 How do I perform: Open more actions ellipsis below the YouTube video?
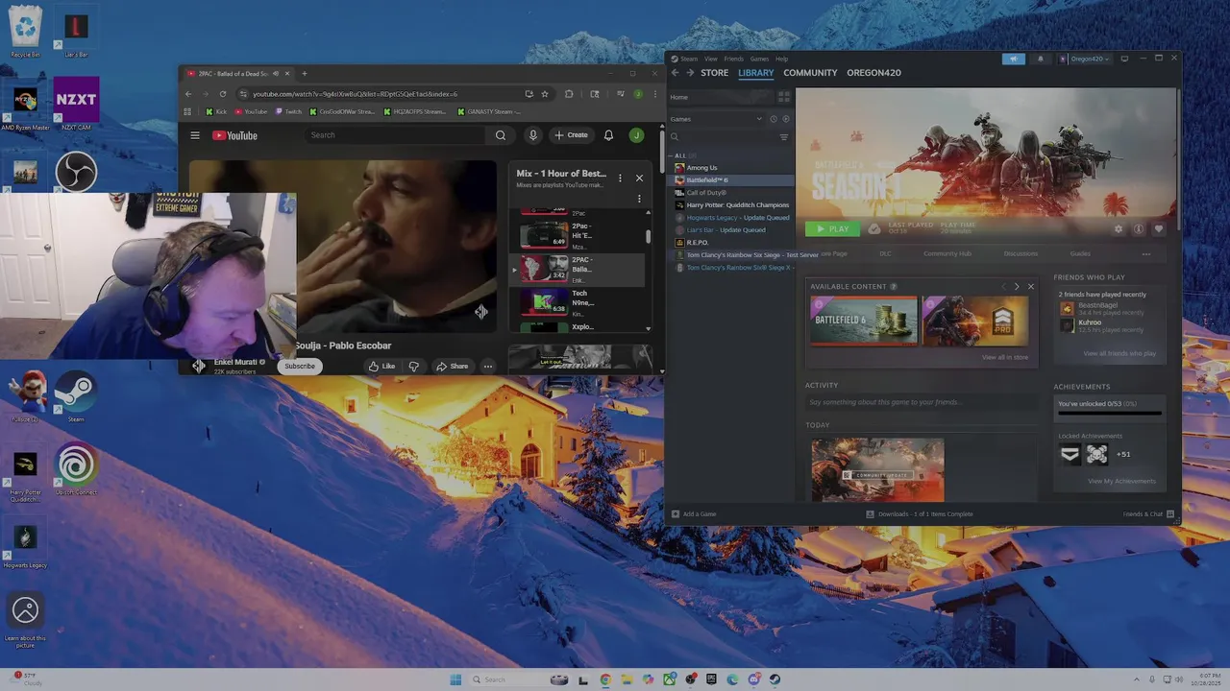(488, 366)
